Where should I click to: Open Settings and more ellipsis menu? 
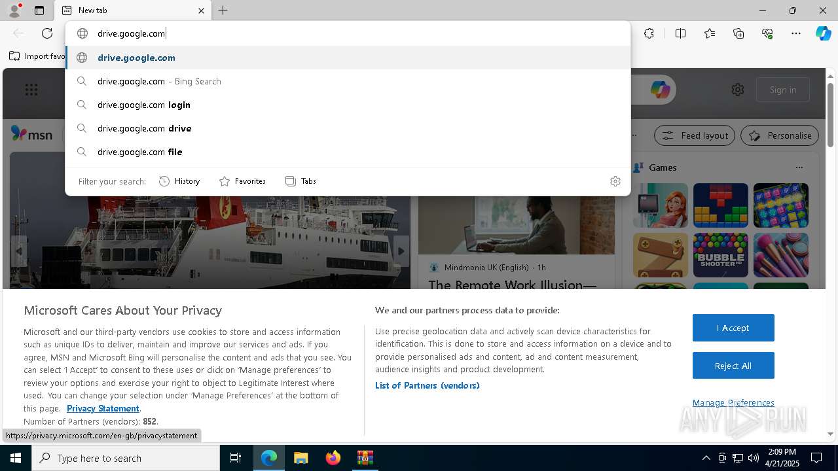(x=796, y=33)
